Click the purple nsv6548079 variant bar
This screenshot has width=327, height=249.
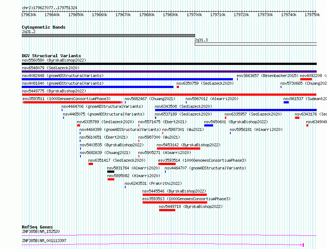click(x=169, y=72)
